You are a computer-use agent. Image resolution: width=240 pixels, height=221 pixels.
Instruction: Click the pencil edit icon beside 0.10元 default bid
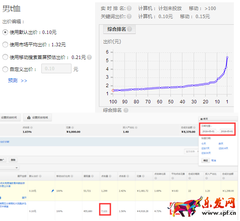point(53,191)
